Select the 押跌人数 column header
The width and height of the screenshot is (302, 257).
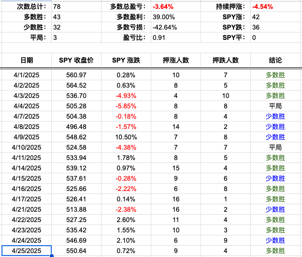(x=226, y=60)
